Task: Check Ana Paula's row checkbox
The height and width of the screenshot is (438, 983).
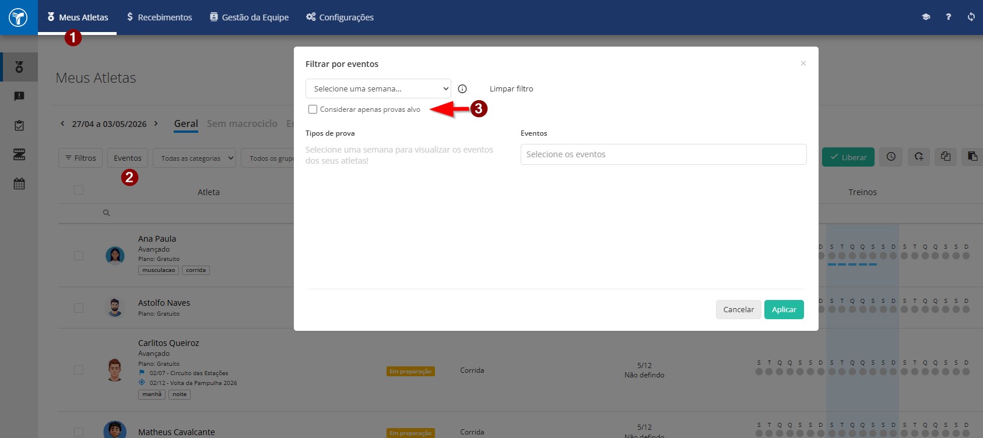Action: click(79, 256)
